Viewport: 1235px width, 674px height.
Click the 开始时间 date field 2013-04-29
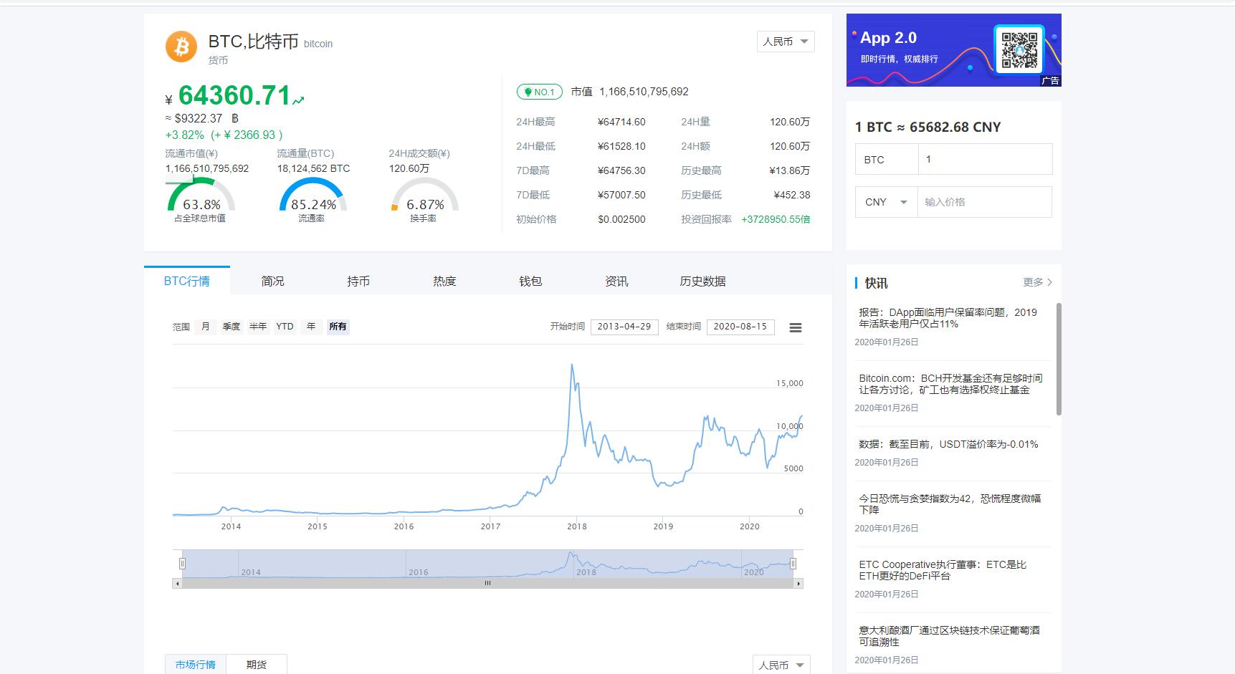[624, 327]
